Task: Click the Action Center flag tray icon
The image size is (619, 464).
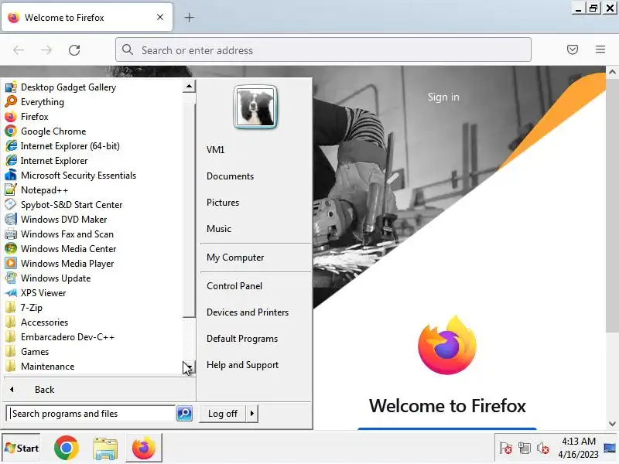Action: tap(505, 448)
